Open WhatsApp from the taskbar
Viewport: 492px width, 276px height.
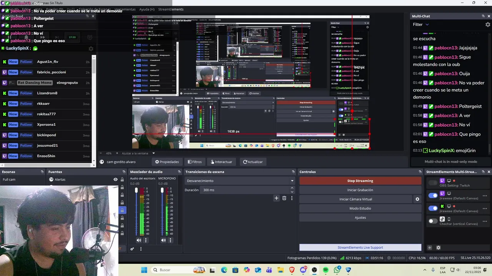[x=337, y=270]
